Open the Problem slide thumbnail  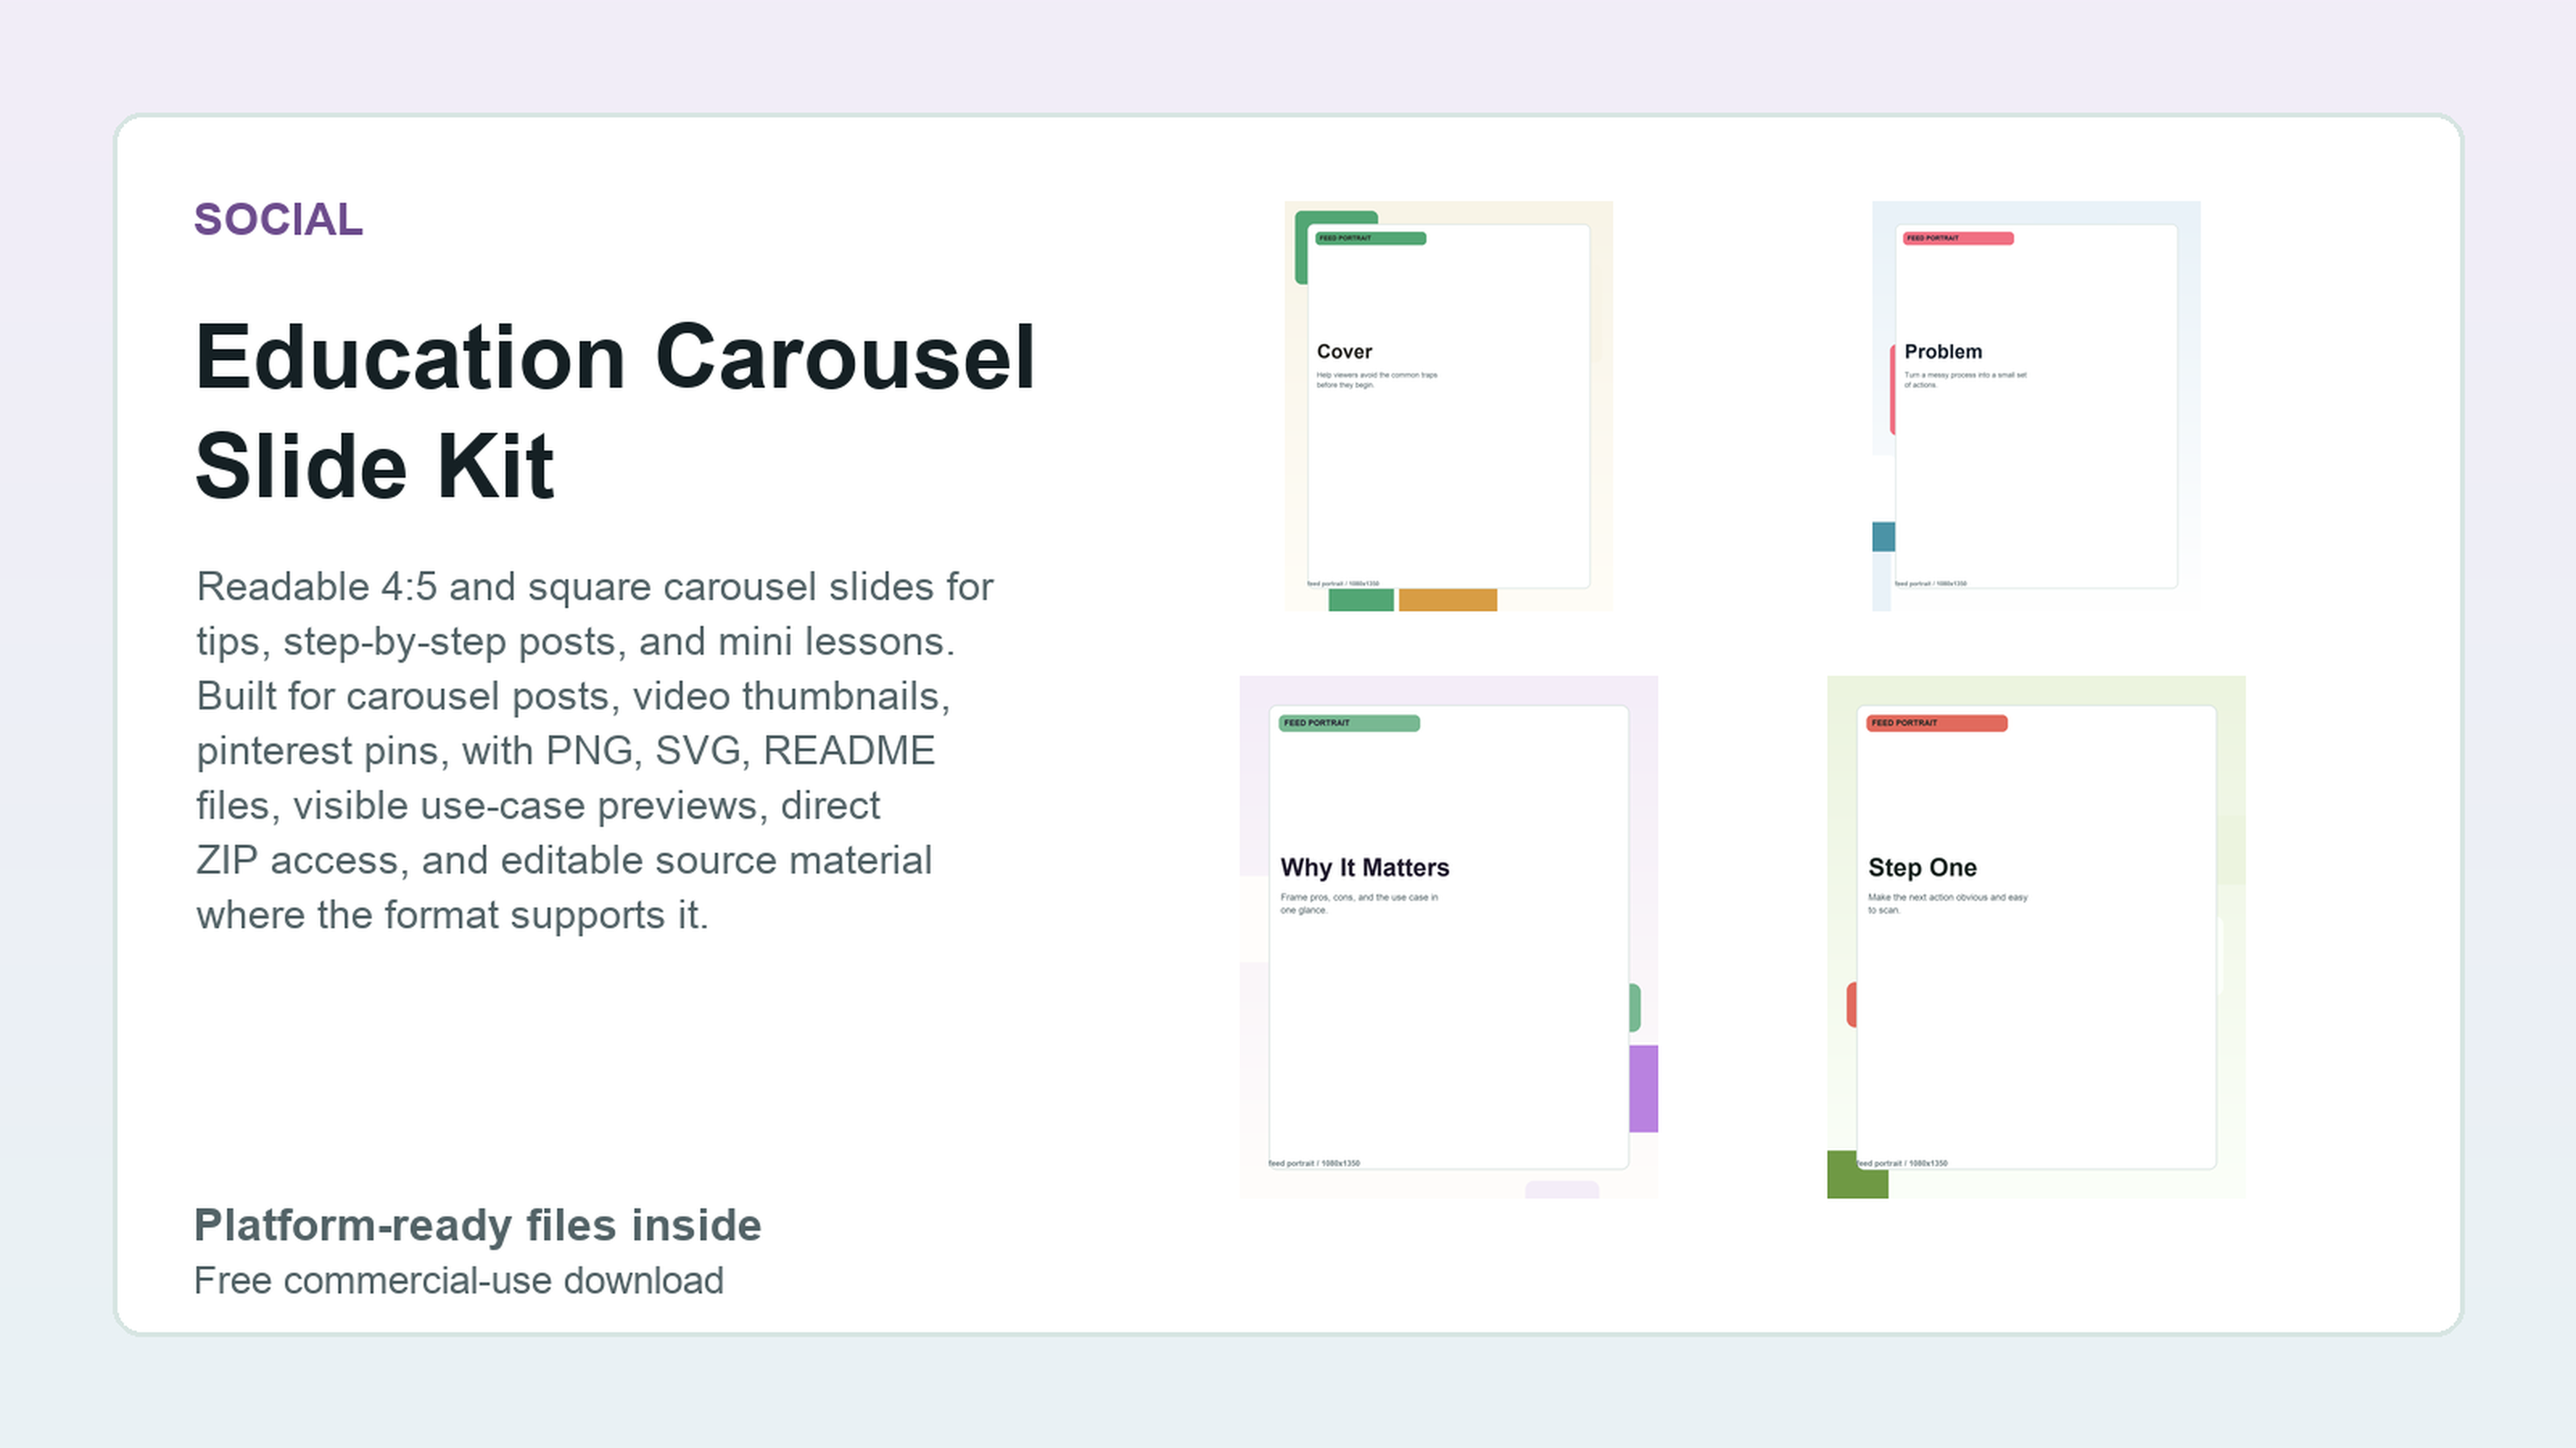2036,405
